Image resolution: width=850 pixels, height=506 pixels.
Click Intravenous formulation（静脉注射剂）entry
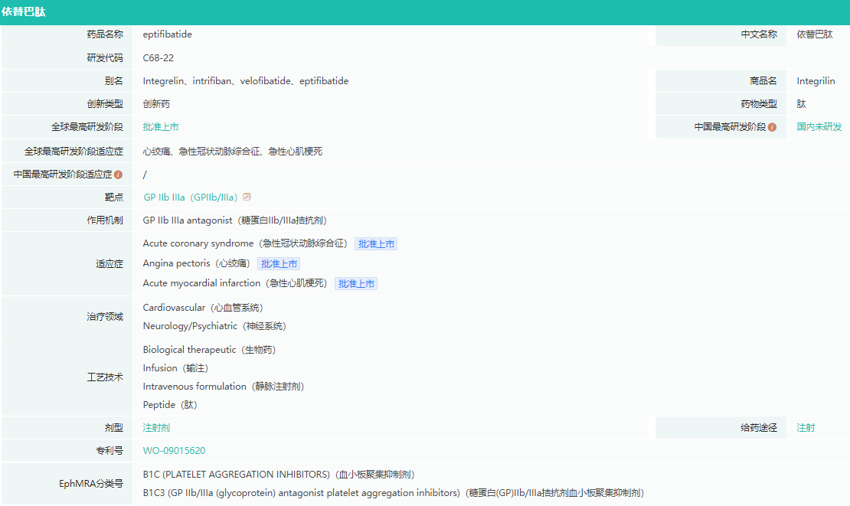tap(224, 387)
